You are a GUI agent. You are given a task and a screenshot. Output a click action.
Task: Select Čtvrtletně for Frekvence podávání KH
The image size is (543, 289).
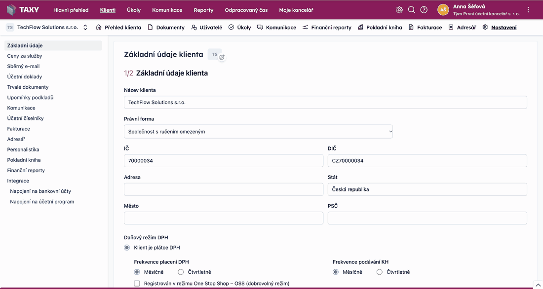pos(380,272)
